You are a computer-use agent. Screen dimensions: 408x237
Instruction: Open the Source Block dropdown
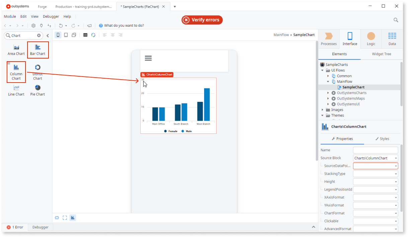396,158
